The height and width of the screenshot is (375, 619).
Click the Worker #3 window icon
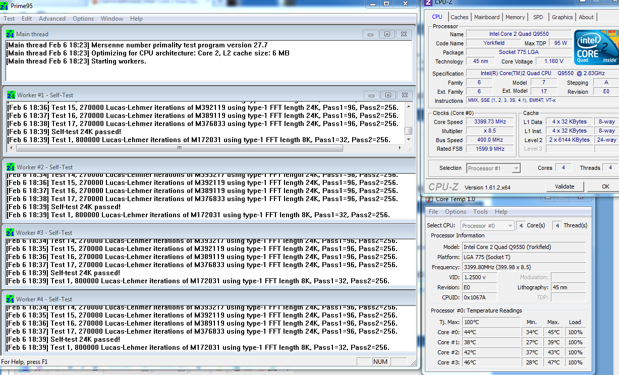[x=10, y=232]
